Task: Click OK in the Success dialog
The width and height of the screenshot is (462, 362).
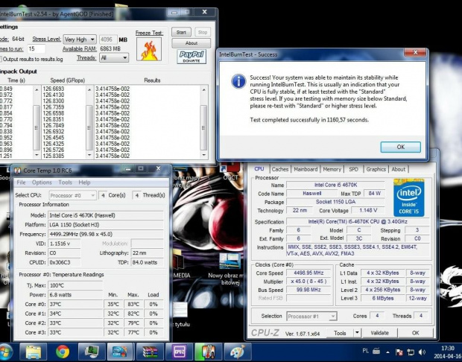Action: (x=400, y=147)
